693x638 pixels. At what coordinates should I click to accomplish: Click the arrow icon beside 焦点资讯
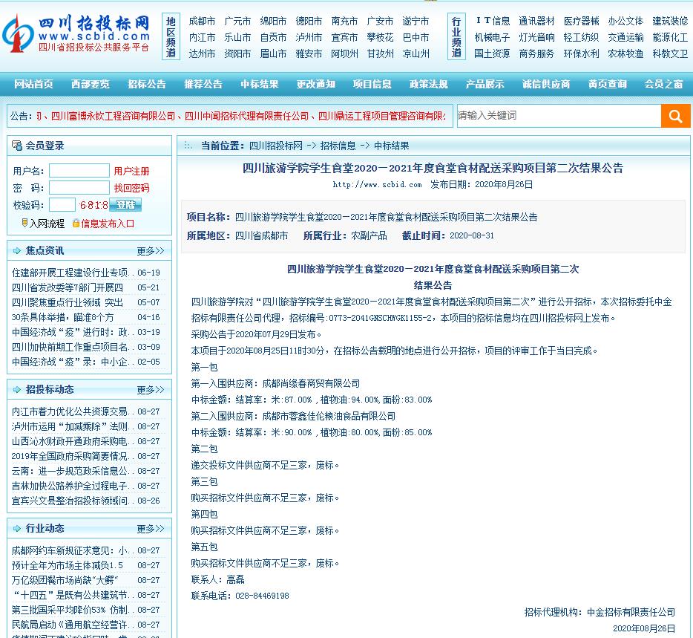[x=17, y=251]
